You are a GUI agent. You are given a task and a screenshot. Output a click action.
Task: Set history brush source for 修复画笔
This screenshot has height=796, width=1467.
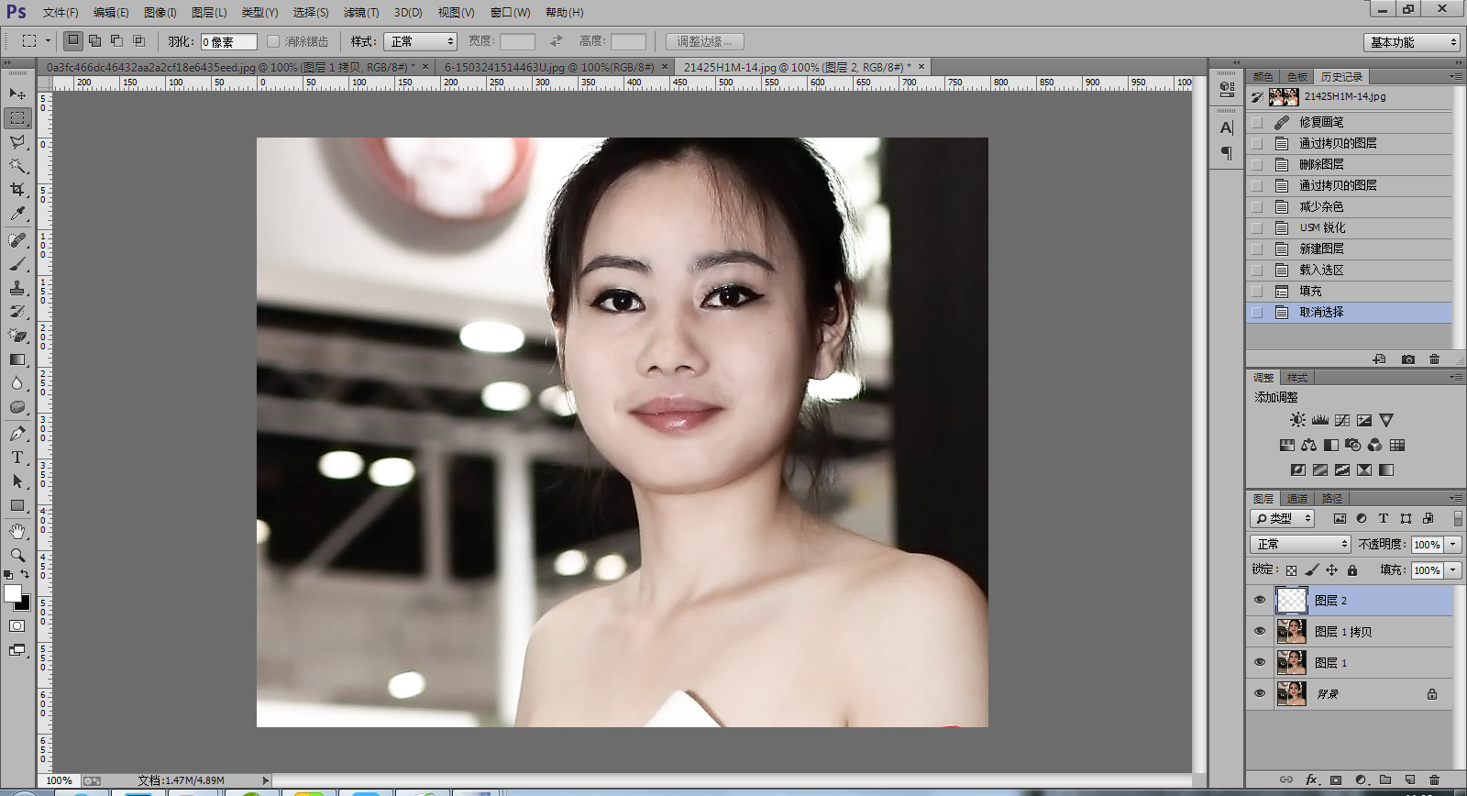tap(1257, 122)
